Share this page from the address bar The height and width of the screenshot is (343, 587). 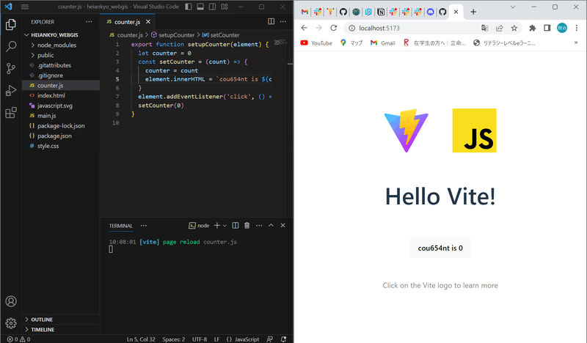pyautogui.click(x=500, y=28)
